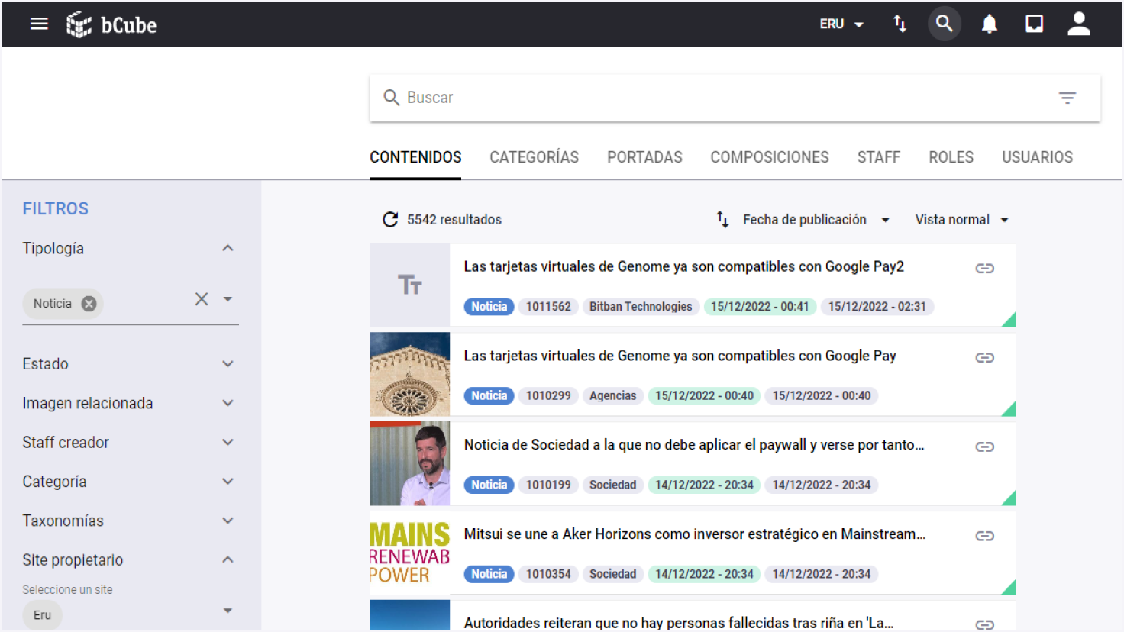Viewport: 1124px width, 632px height.
Task: Click the green corner status on Mitsui row
Action: pyautogui.click(x=1009, y=588)
